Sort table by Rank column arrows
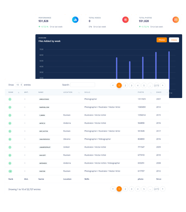This screenshot has width=186, height=212. coord(19,93)
